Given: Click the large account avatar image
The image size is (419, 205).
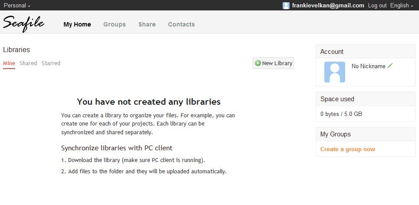Looking at the screenshot, I should tap(335, 72).
